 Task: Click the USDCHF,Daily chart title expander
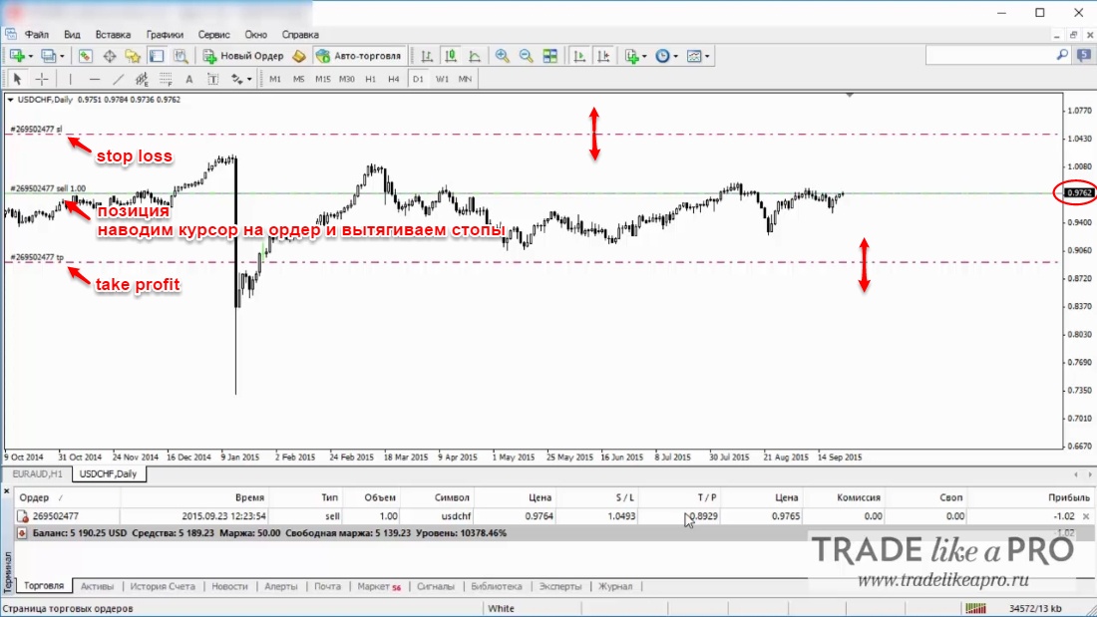(x=11, y=100)
